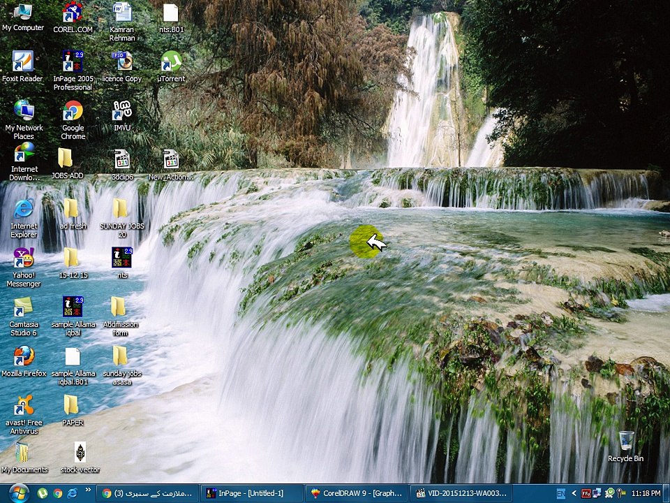Viewport: 670px width, 503px height.
Task: Select the SUNDAY JOBS 20 folder
Action: 121,219
